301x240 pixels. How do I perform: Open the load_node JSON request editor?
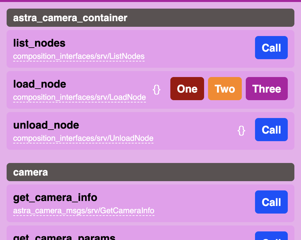(x=157, y=90)
